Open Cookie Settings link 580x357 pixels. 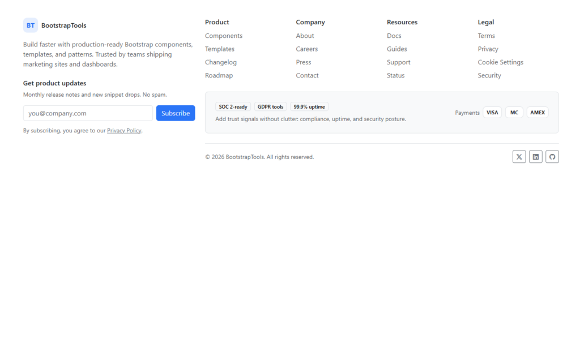500,62
